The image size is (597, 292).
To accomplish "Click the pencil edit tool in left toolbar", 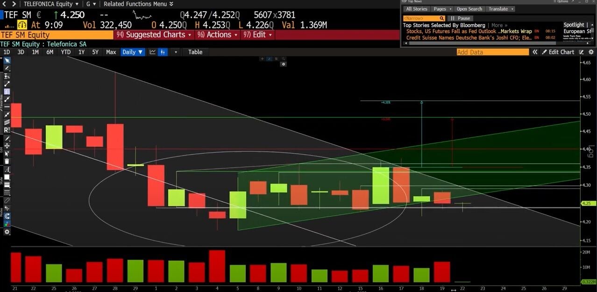I will click(7, 138).
